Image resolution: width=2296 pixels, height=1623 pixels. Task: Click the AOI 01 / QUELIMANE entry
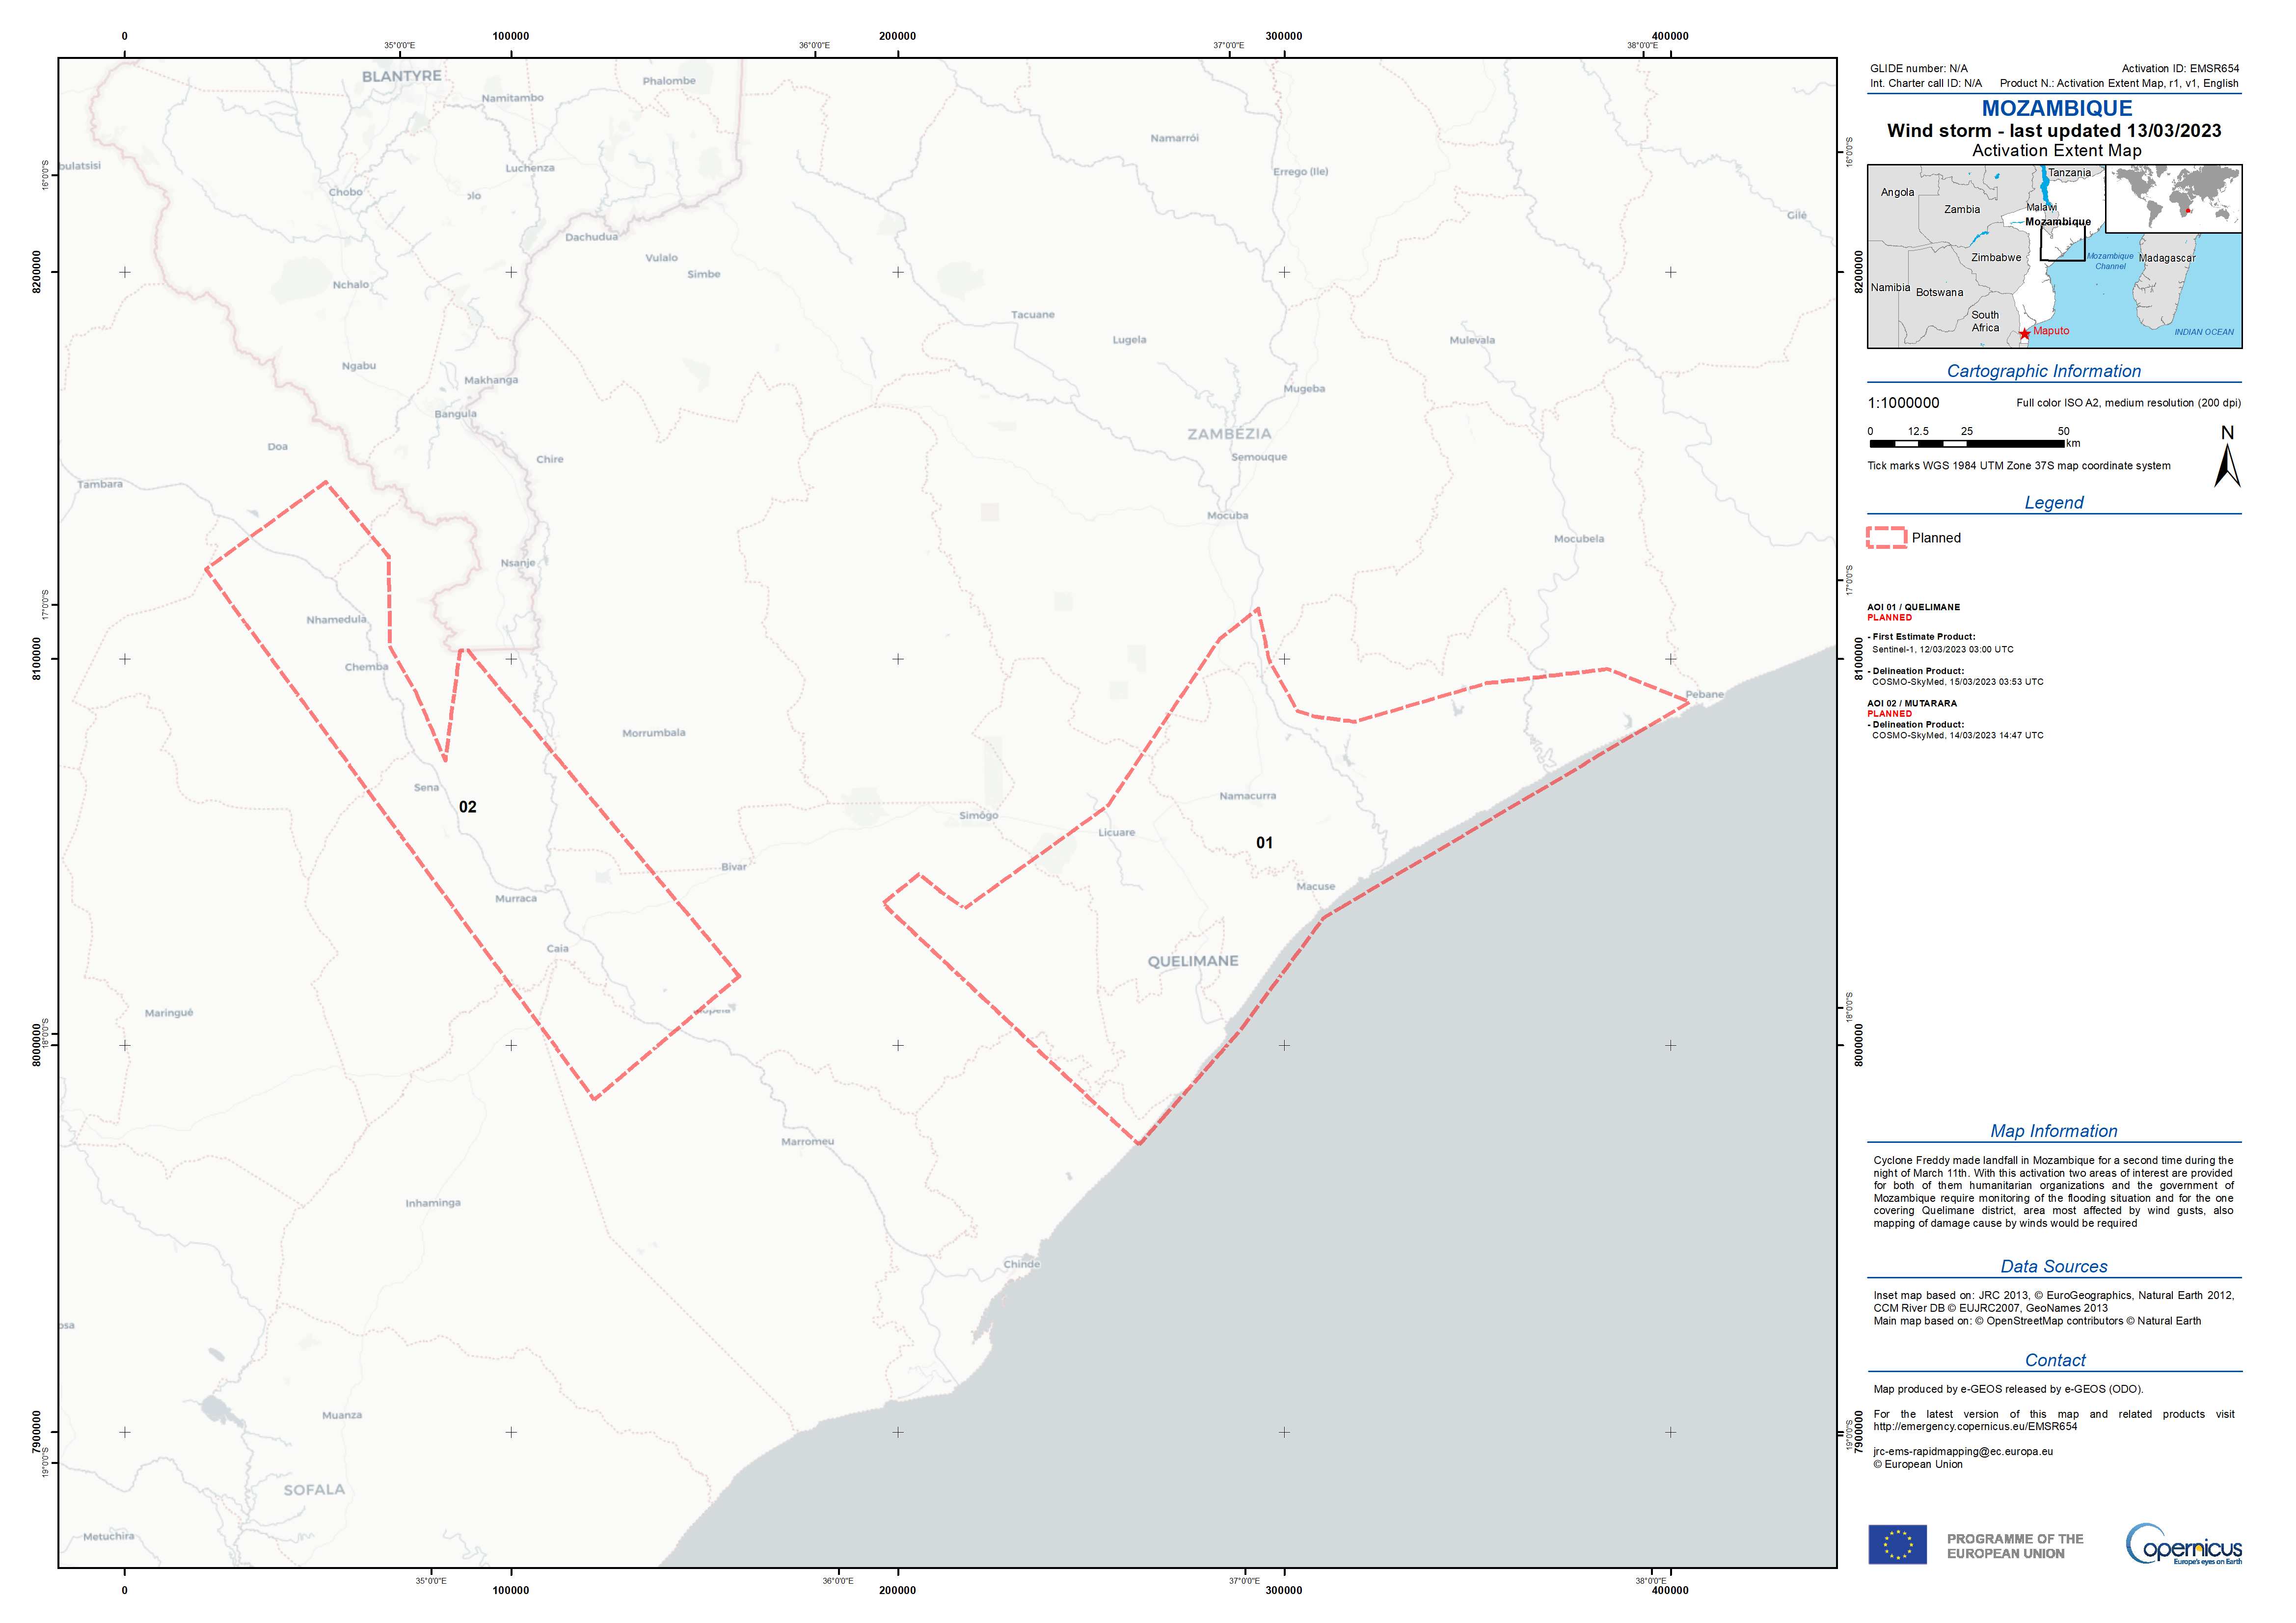[1913, 607]
